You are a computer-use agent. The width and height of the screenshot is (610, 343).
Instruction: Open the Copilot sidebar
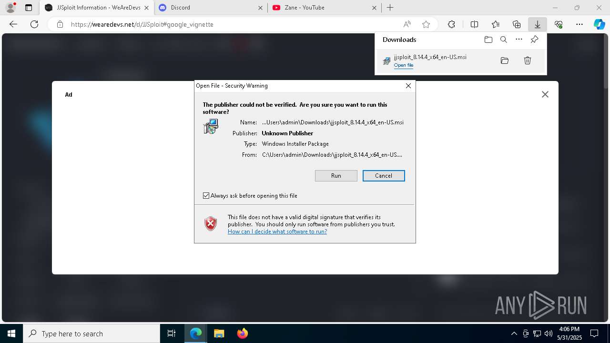click(x=599, y=24)
